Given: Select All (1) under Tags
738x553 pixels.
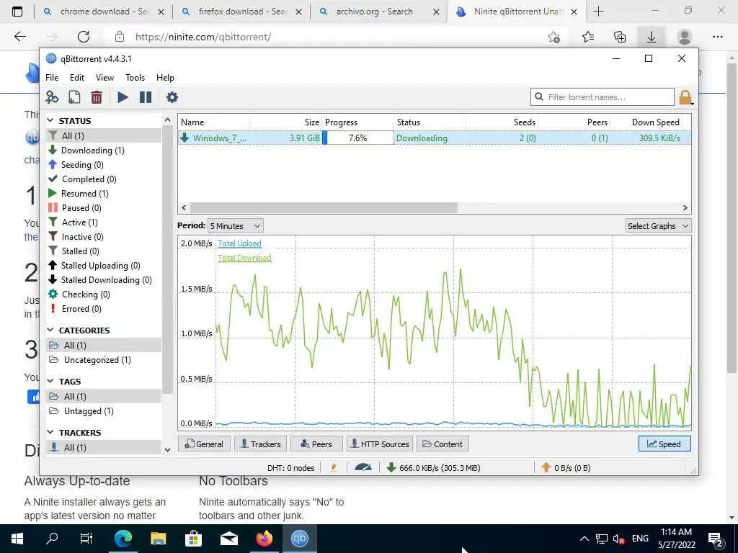Looking at the screenshot, I should [x=104, y=397].
